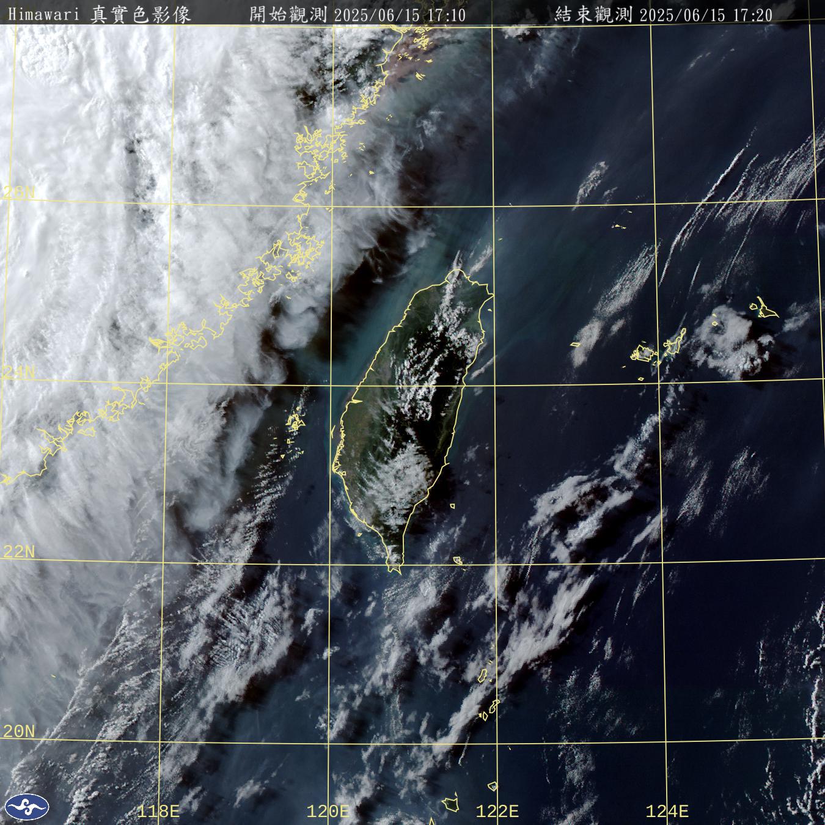The height and width of the screenshot is (825, 825).
Task: Click the '120E' longitude label
Action: point(328,812)
